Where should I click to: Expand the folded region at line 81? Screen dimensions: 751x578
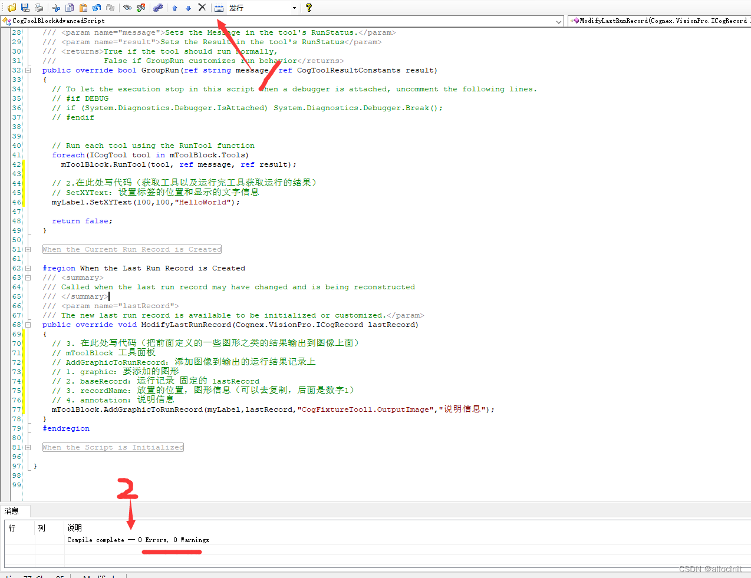pos(28,447)
